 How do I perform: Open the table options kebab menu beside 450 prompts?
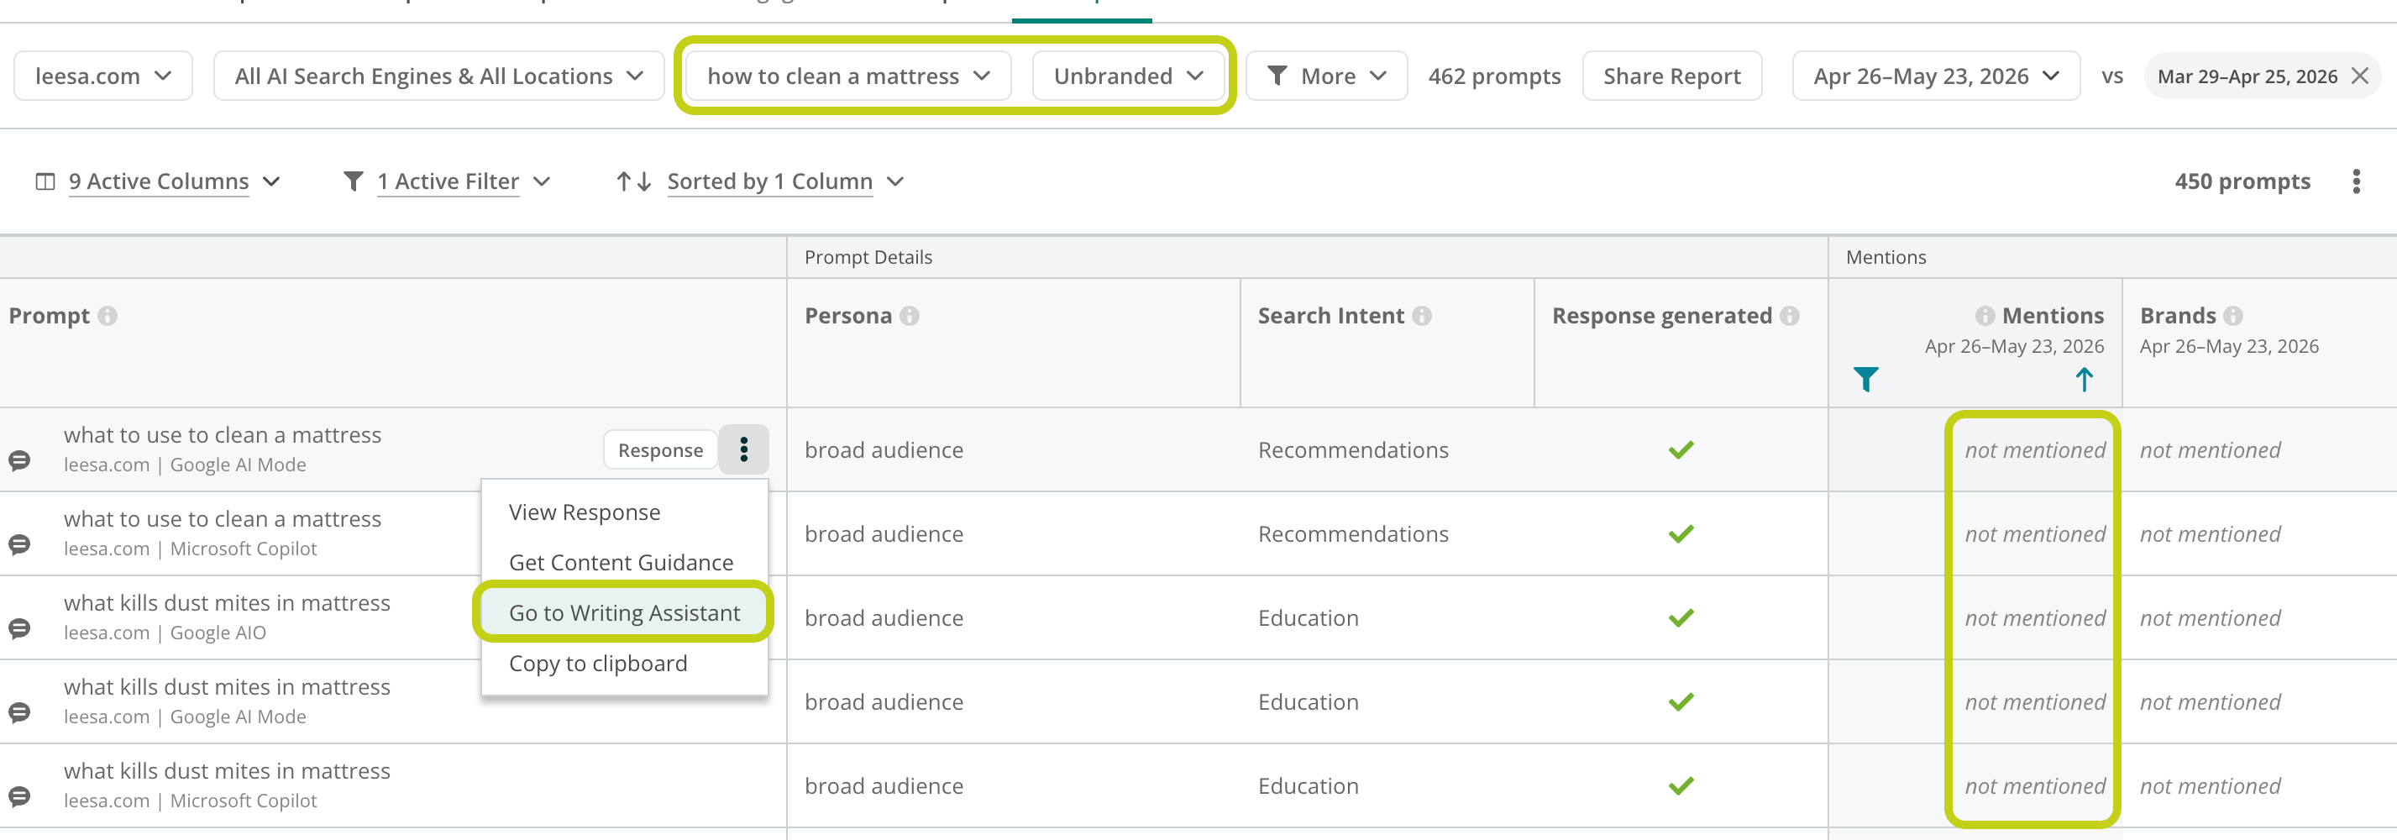pyautogui.click(x=2356, y=181)
